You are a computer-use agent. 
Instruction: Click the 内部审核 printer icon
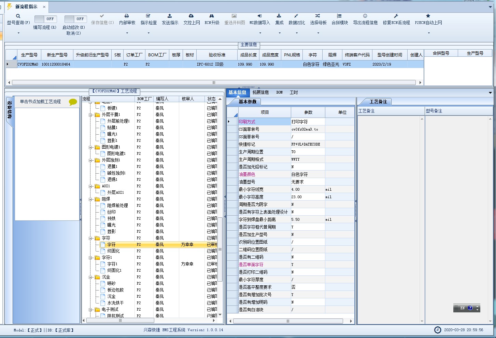pos(127,16)
